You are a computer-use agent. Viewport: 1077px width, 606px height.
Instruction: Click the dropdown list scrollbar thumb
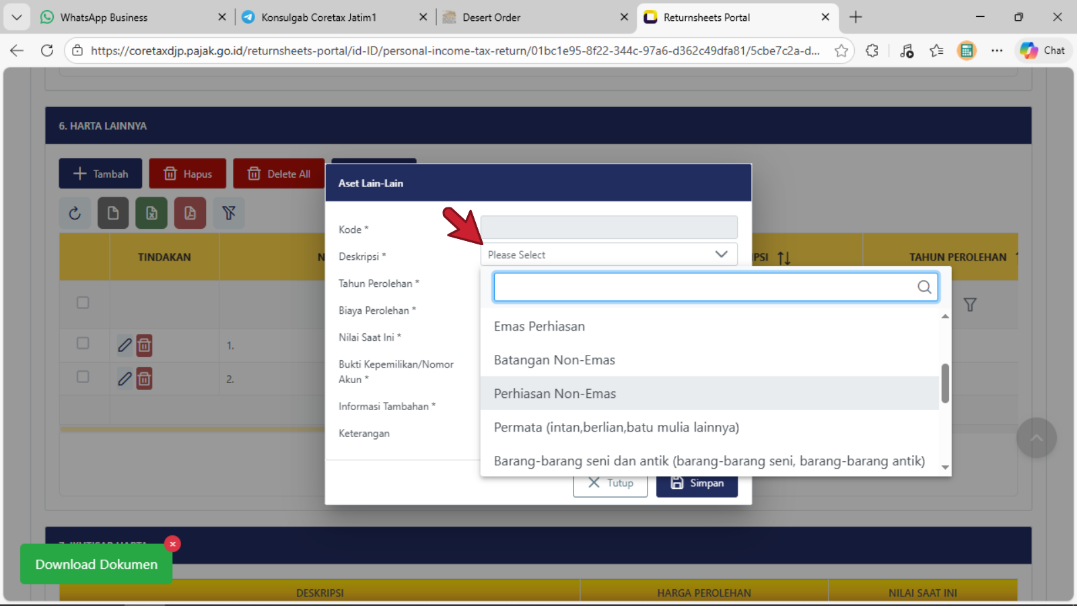(945, 383)
